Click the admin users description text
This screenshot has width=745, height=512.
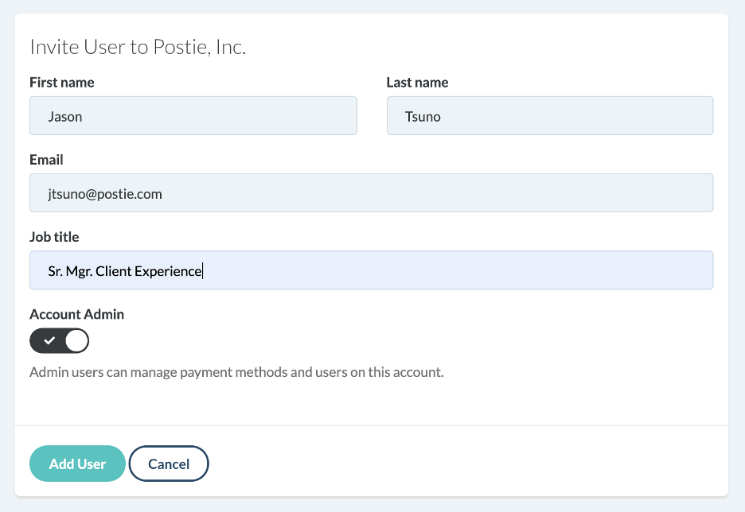236,372
